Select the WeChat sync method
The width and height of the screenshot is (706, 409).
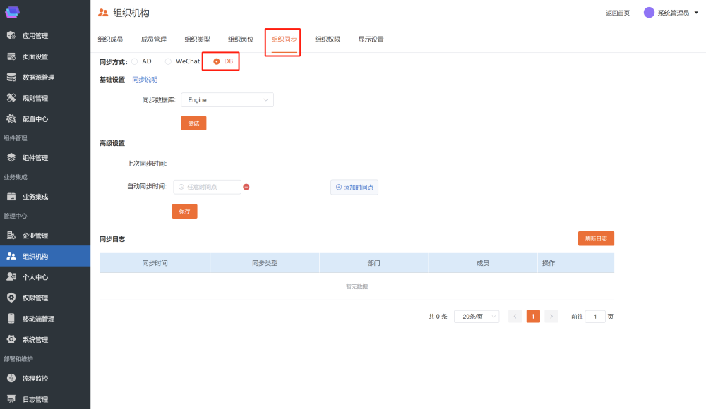(x=168, y=61)
